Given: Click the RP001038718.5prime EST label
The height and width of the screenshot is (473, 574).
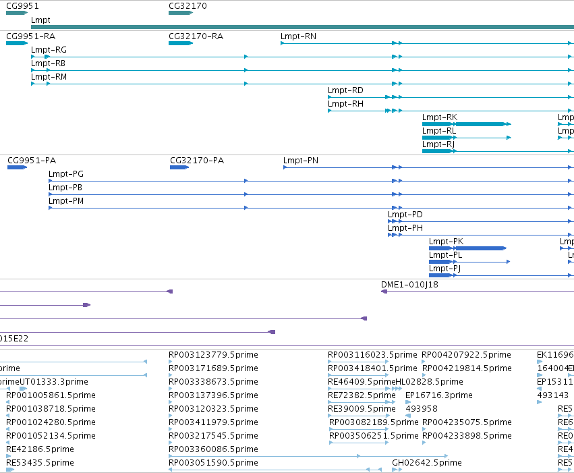Looking at the screenshot, I should click(x=51, y=409).
